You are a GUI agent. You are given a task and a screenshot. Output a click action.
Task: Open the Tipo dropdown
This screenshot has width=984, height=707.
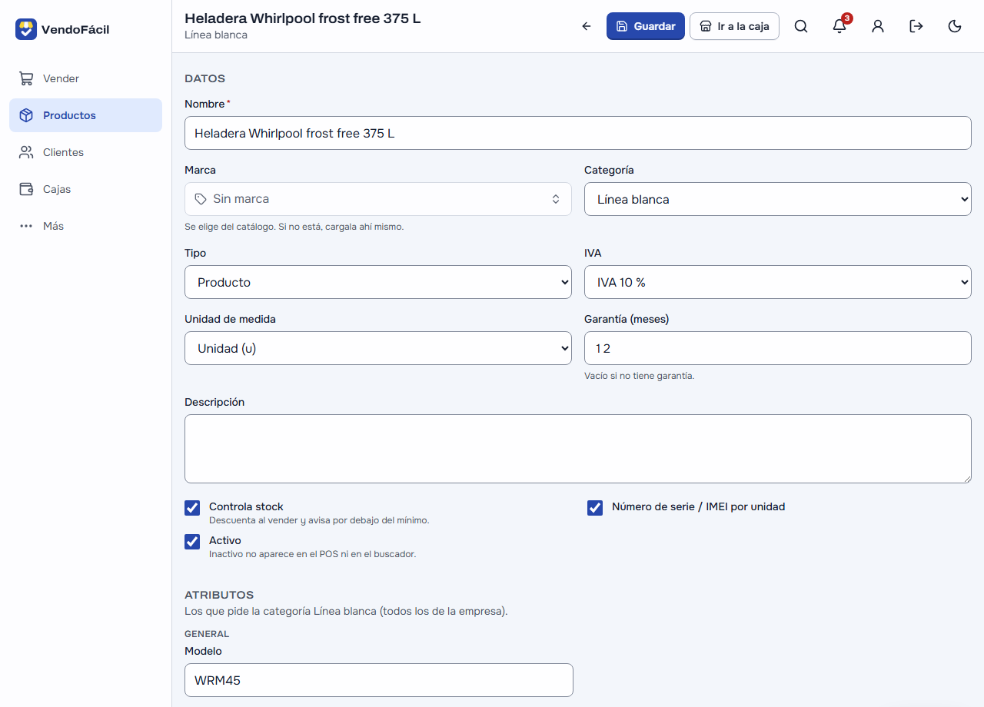point(378,282)
